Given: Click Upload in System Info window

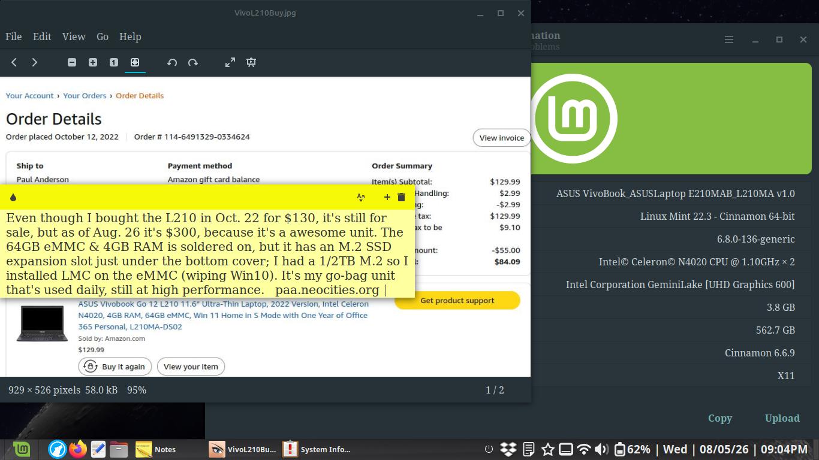Looking at the screenshot, I should tap(782, 418).
